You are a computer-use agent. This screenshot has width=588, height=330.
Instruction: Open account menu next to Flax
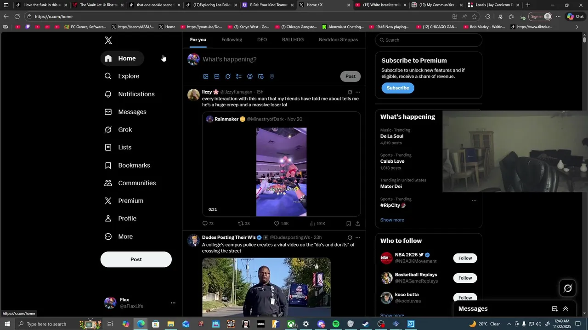[x=173, y=303]
